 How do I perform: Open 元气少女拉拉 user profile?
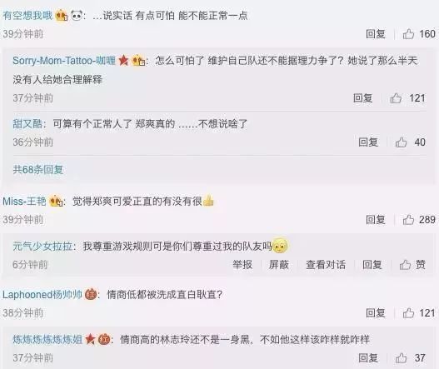coord(42,247)
